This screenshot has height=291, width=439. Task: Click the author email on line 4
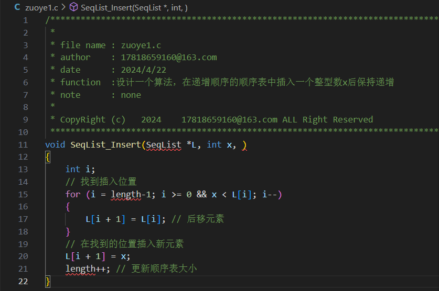click(169, 58)
